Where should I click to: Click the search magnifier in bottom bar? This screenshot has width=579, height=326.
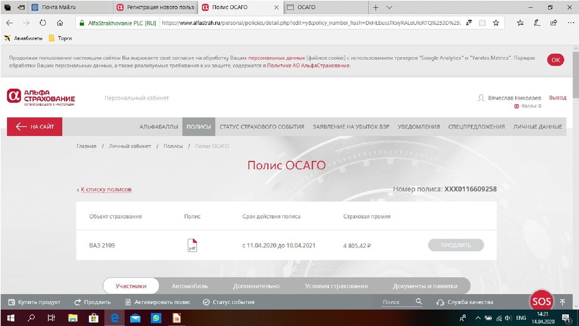coord(419,302)
